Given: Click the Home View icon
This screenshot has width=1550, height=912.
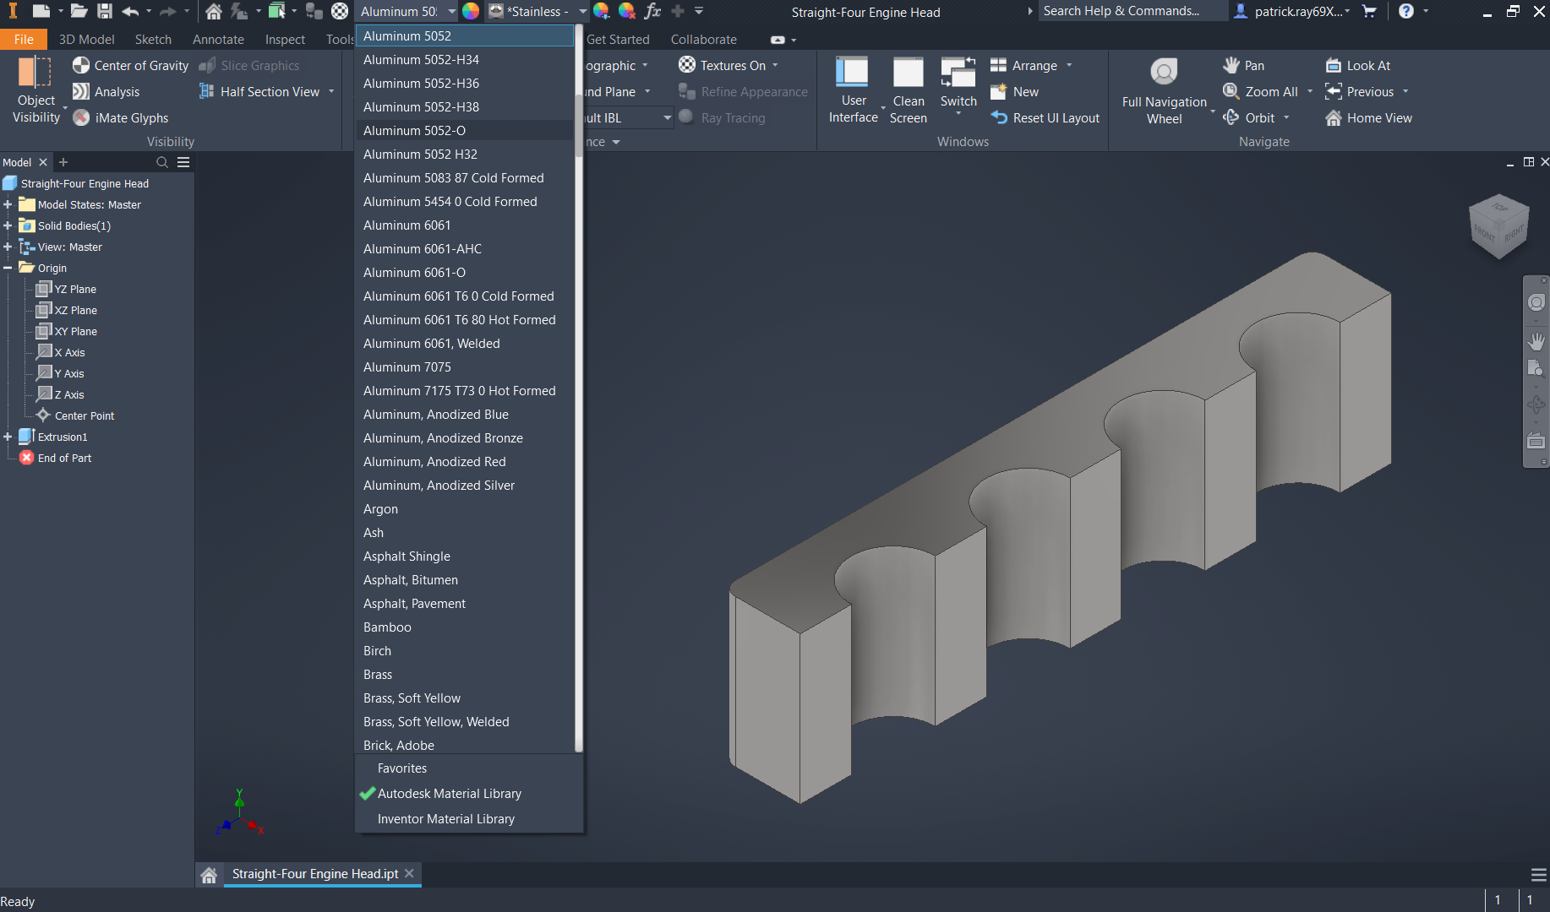Looking at the screenshot, I should click(x=1334, y=118).
